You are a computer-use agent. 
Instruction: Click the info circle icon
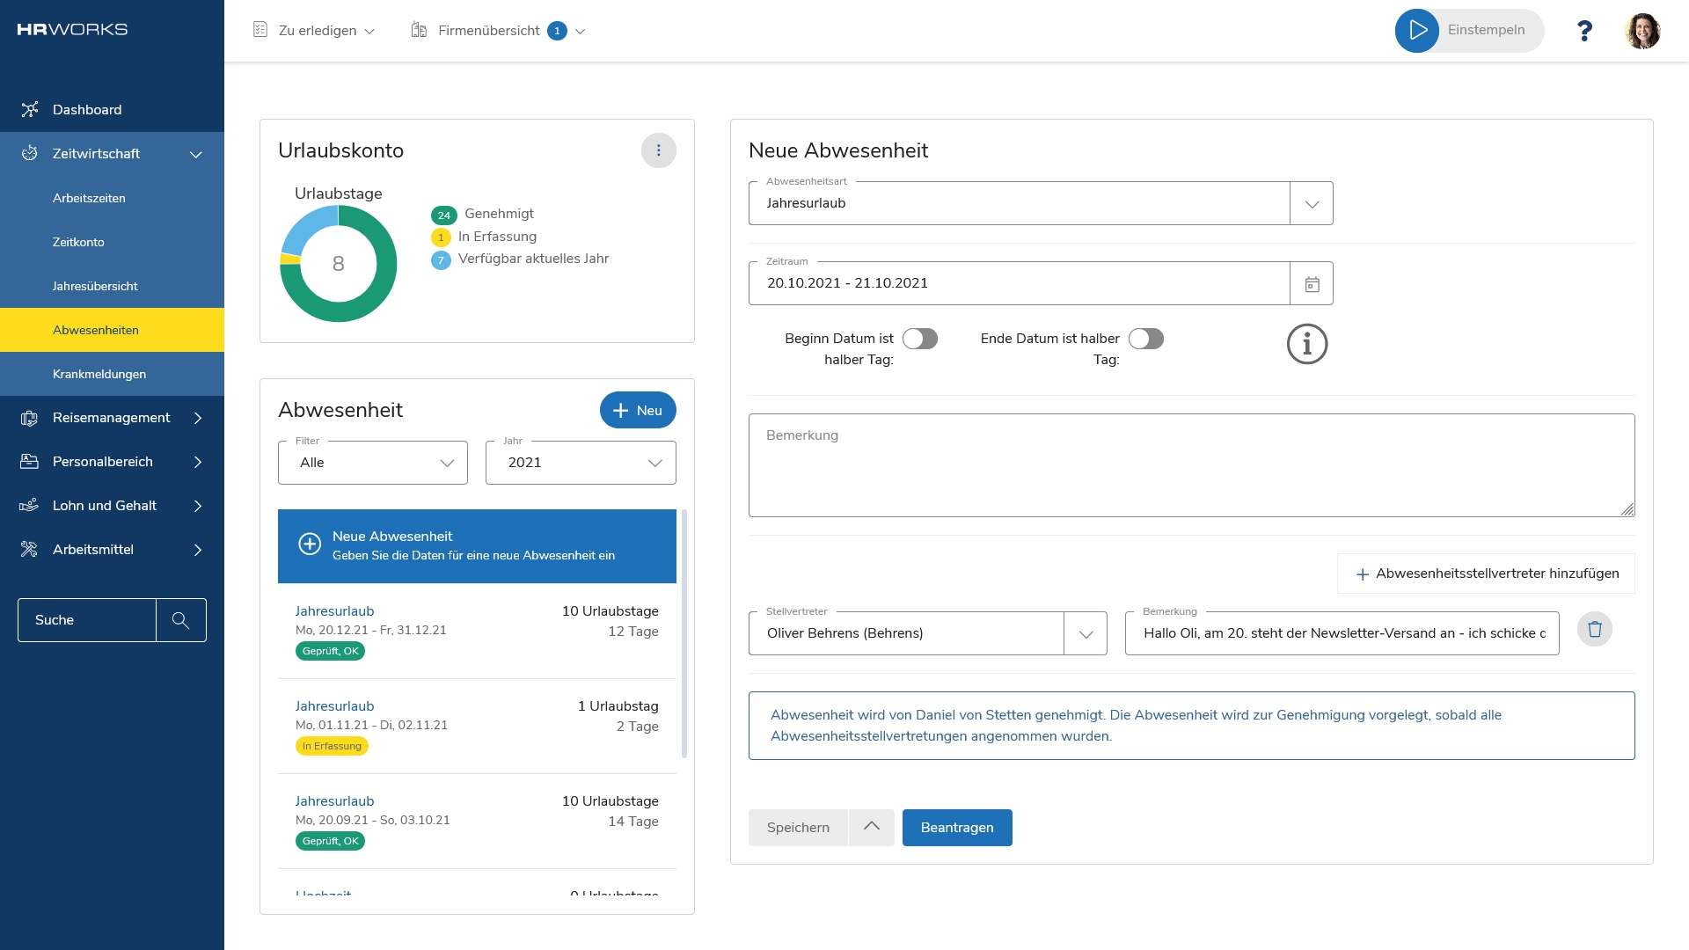[1306, 344]
